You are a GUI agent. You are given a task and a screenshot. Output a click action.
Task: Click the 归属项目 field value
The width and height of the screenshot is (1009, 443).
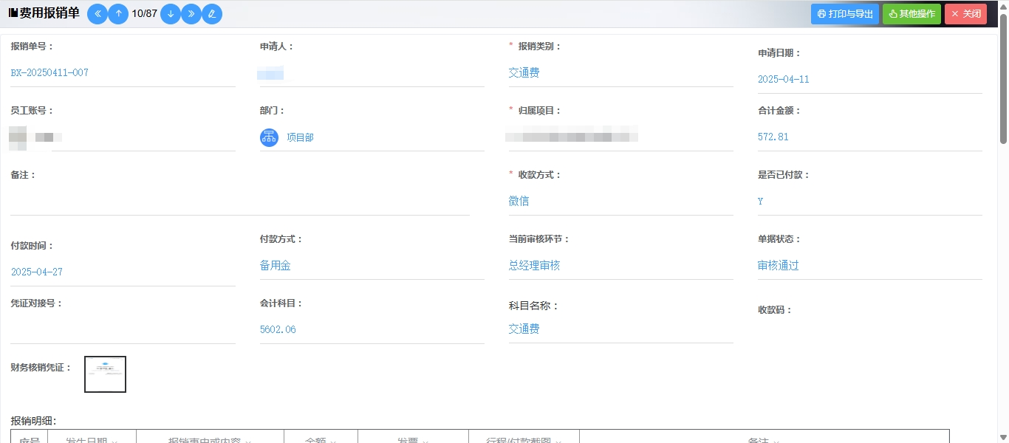click(572, 136)
